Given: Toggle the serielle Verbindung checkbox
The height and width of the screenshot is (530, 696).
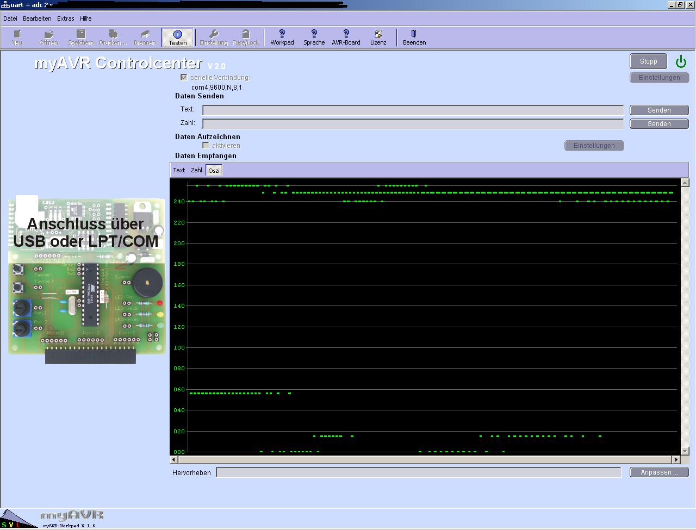Looking at the screenshot, I should (184, 77).
